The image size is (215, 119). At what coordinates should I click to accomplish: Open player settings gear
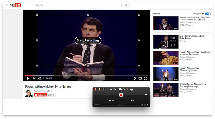click(135, 78)
